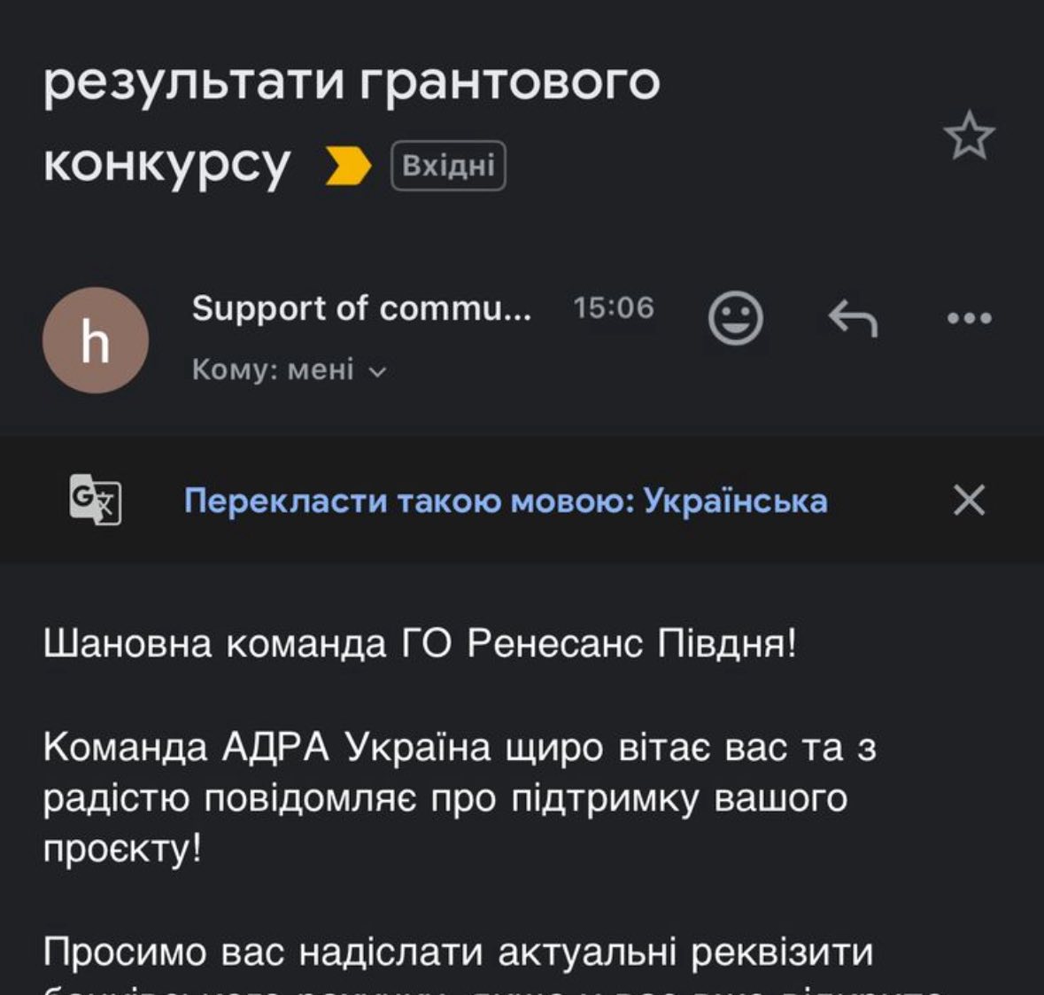Tap the sender avatar with letter h
1044x995 pixels.
click(x=95, y=339)
